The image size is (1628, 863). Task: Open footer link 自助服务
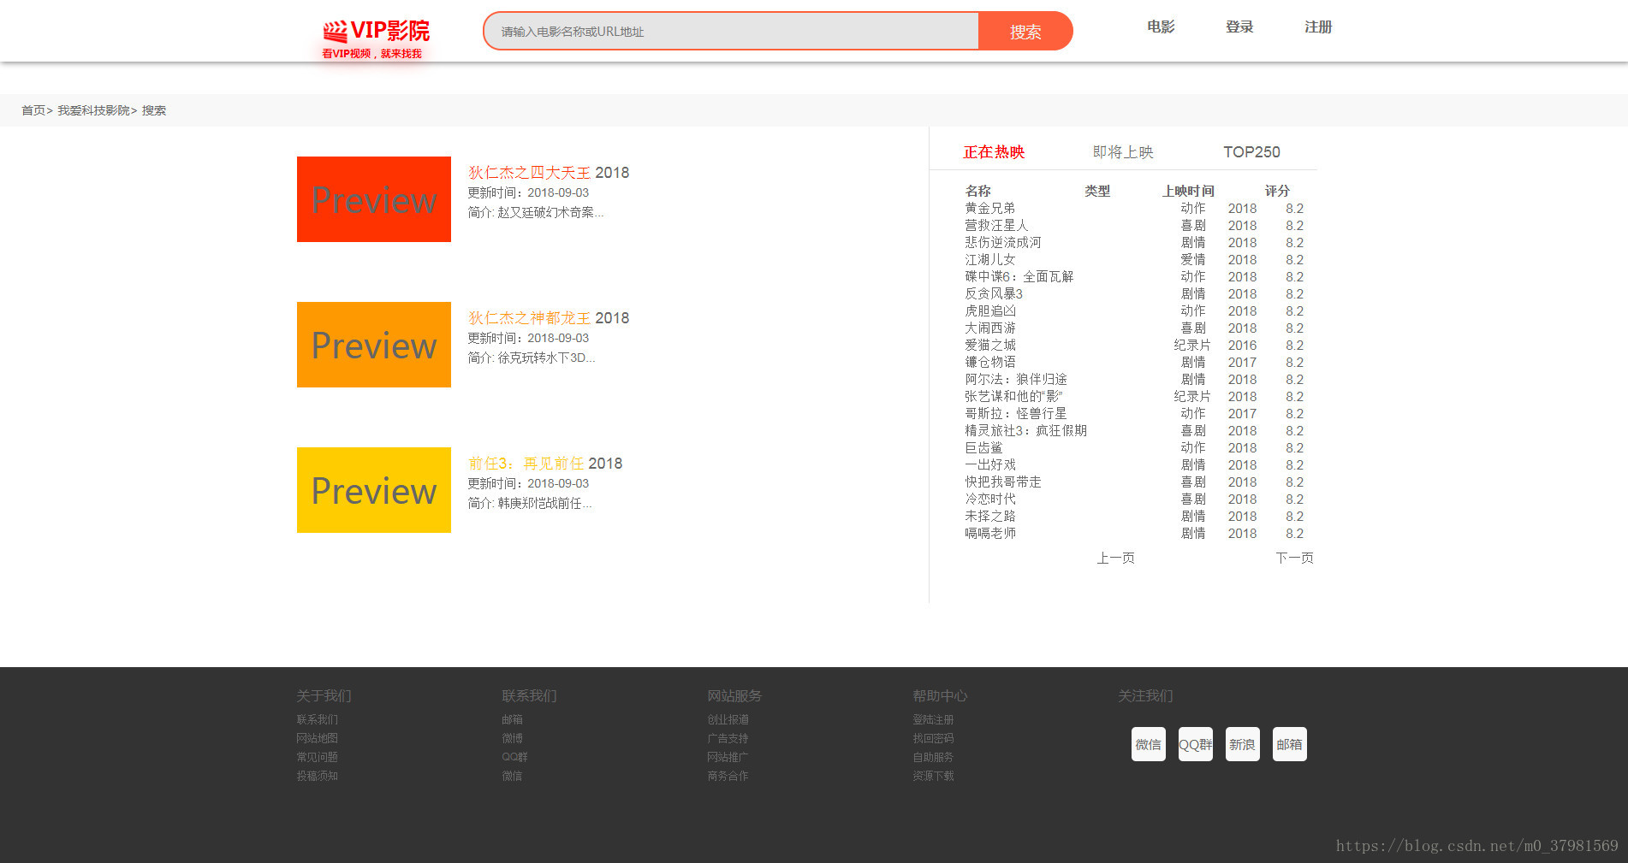click(934, 757)
